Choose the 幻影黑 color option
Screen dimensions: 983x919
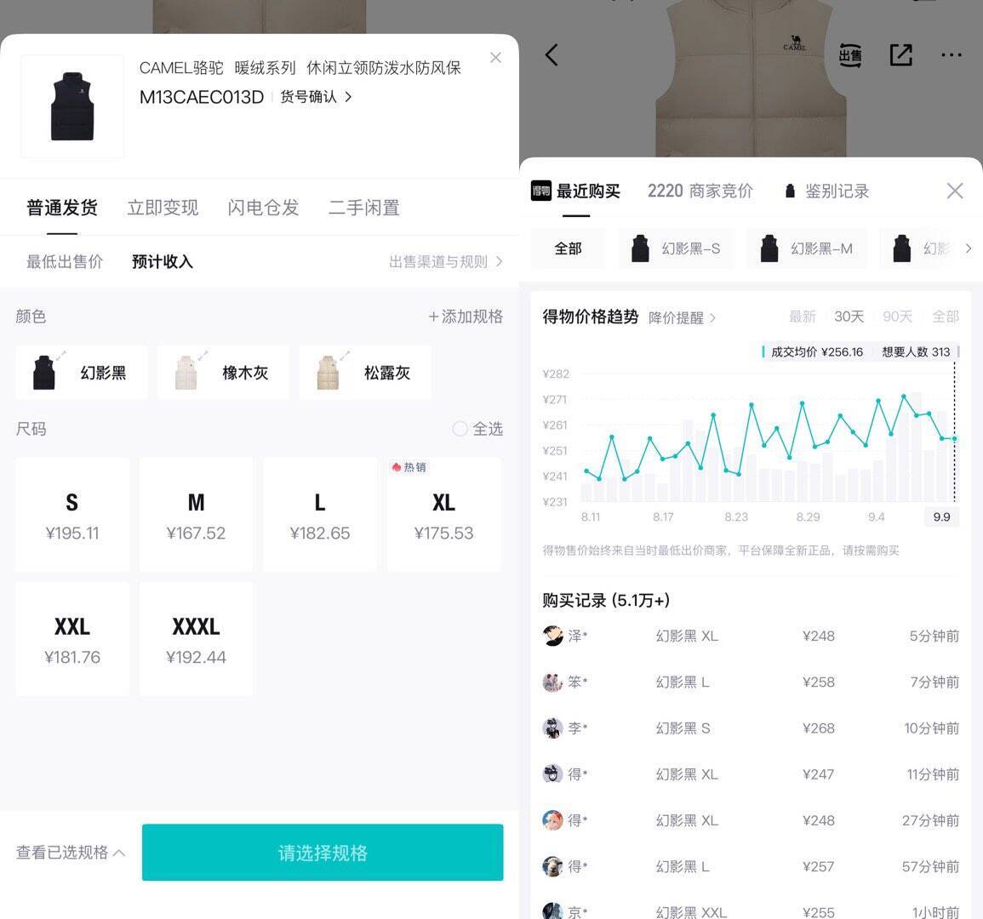pos(82,373)
